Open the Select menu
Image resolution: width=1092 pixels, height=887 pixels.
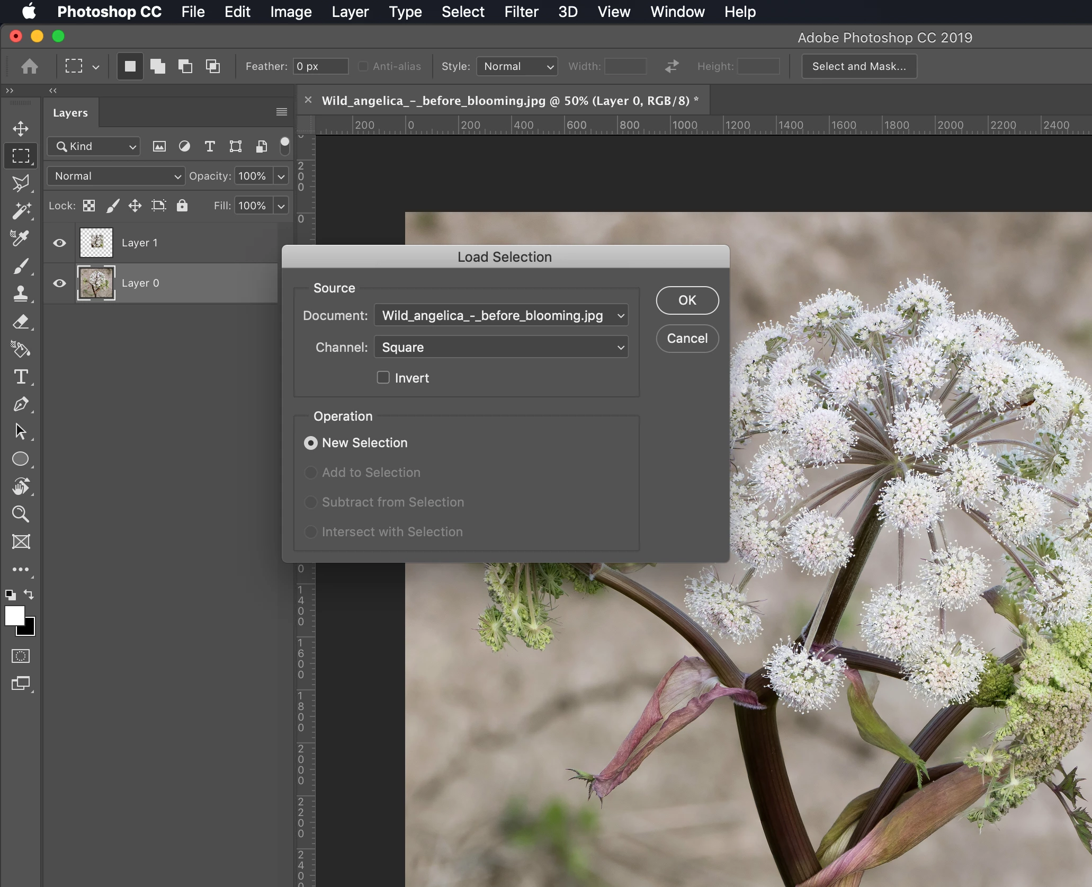tap(462, 12)
